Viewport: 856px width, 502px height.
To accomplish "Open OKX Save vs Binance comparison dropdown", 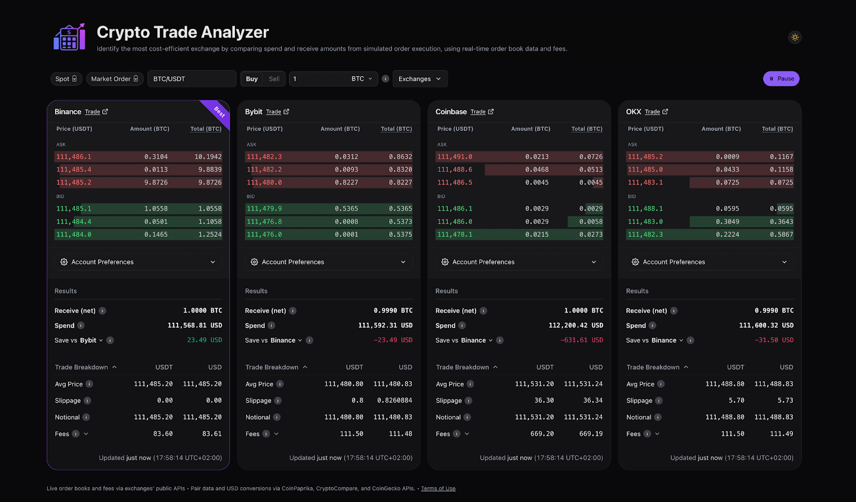I will tap(667, 341).
